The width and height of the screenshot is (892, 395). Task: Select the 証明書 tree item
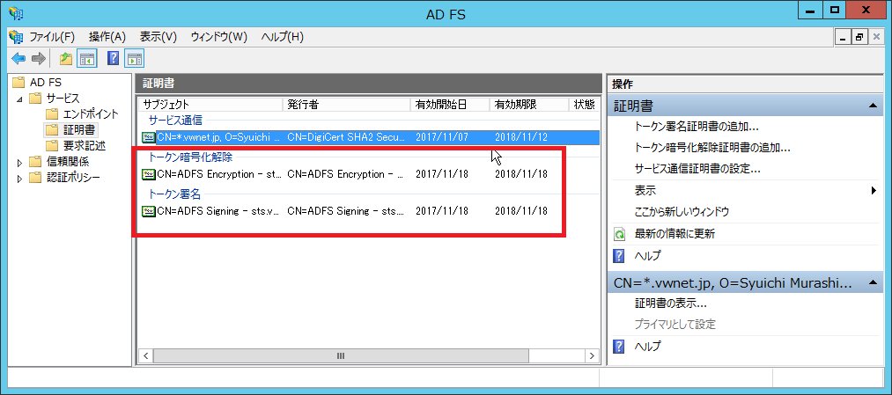79,129
